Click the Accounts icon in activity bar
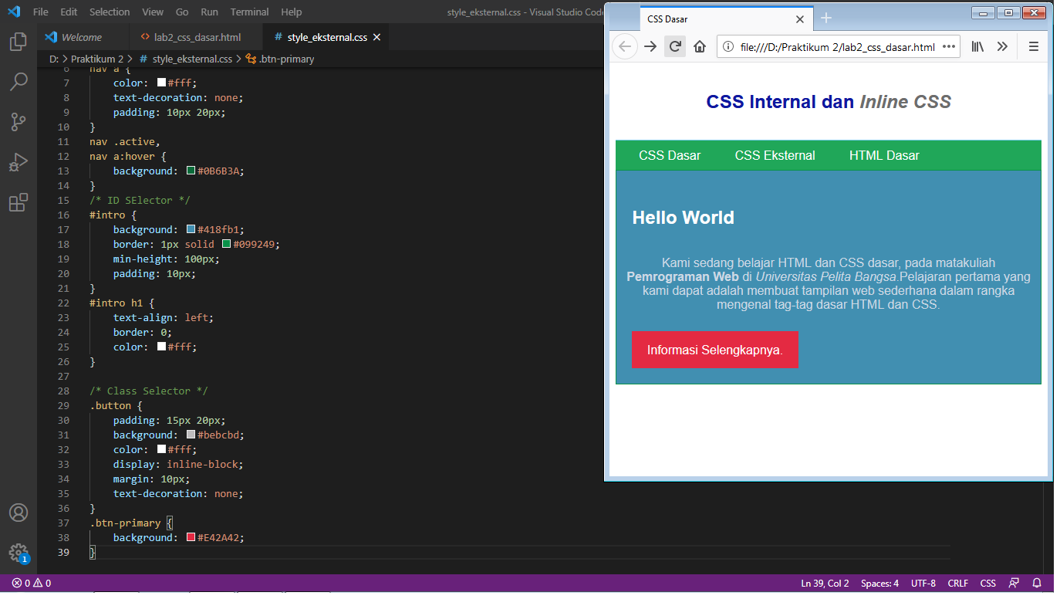The image size is (1060, 599). point(19,512)
